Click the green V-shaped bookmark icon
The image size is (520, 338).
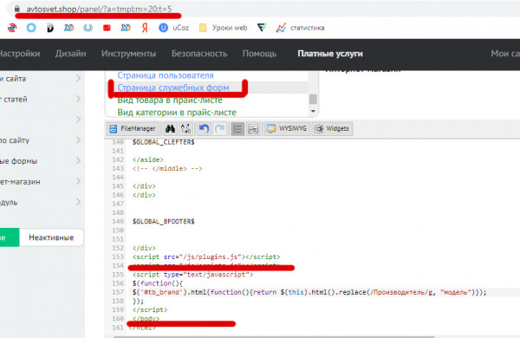pos(262,28)
